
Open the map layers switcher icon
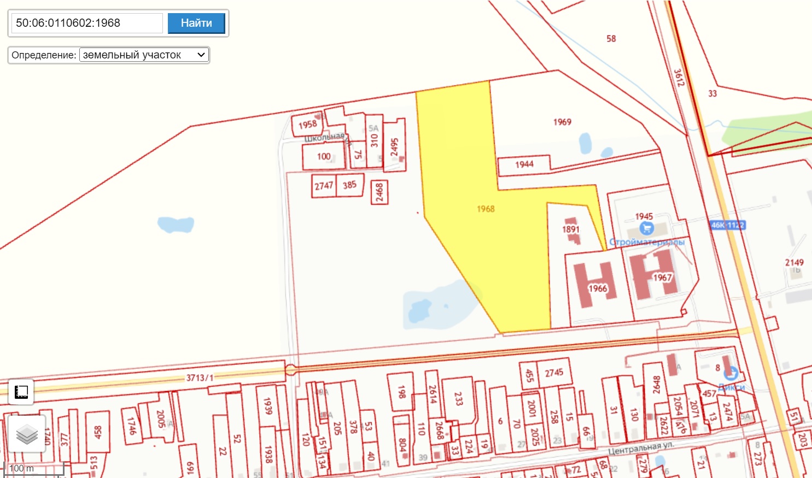click(27, 434)
